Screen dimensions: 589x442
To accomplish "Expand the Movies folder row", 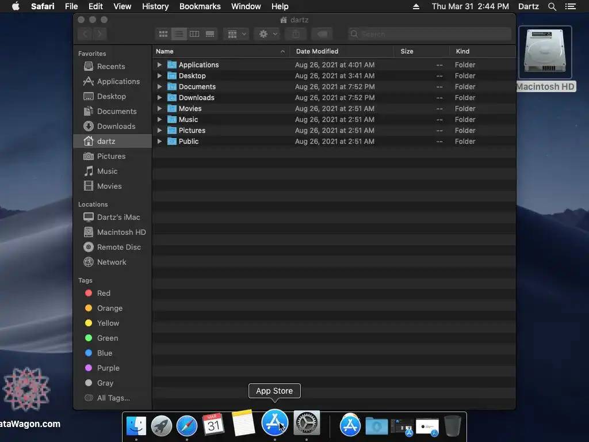I will [x=159, y=108].
